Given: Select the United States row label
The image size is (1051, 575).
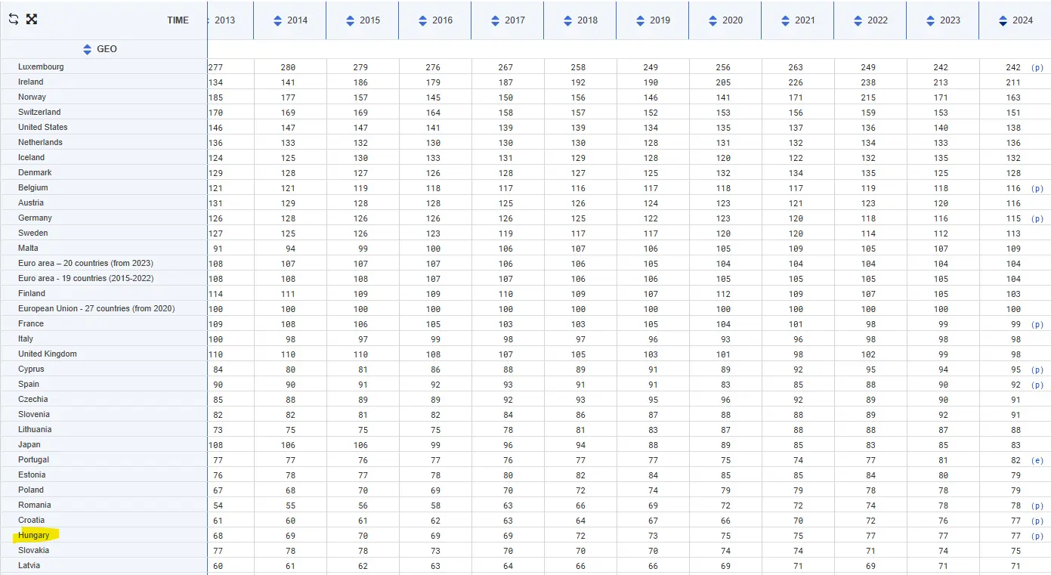Looking at the screenshot, I should coord(43,127).
